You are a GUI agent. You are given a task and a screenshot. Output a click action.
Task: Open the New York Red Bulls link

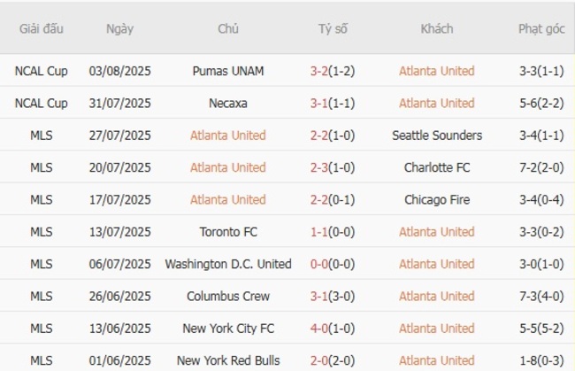[227, 360]
